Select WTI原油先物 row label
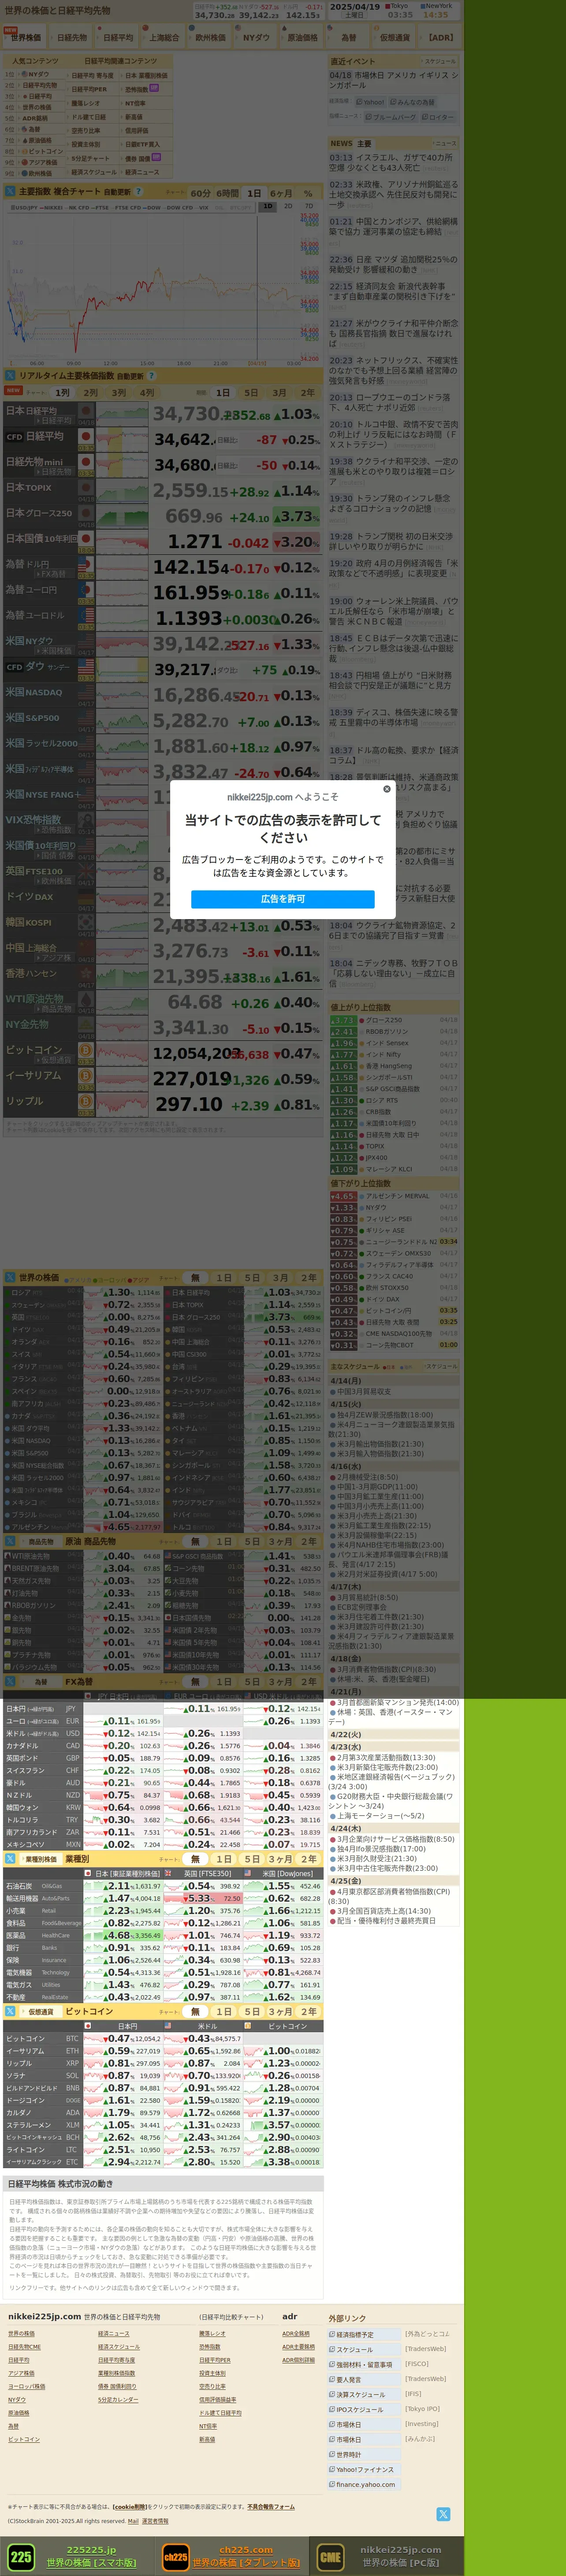 35,998
